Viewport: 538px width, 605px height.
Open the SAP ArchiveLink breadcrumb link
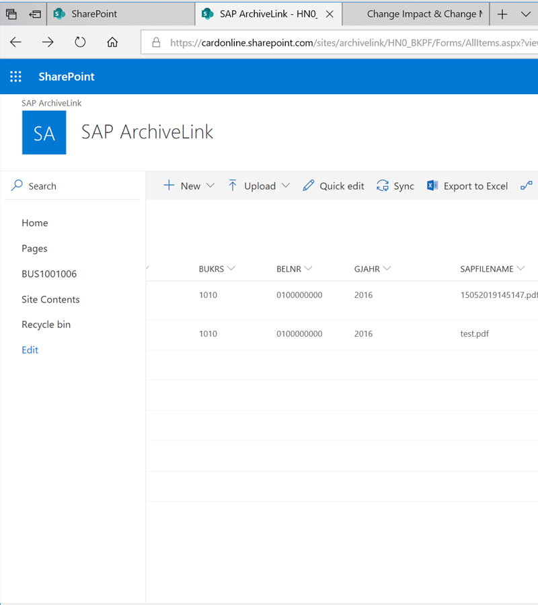[x=51, y=103]
